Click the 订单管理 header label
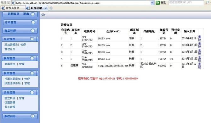Viewport: 211px width, 123px height. 10,22
